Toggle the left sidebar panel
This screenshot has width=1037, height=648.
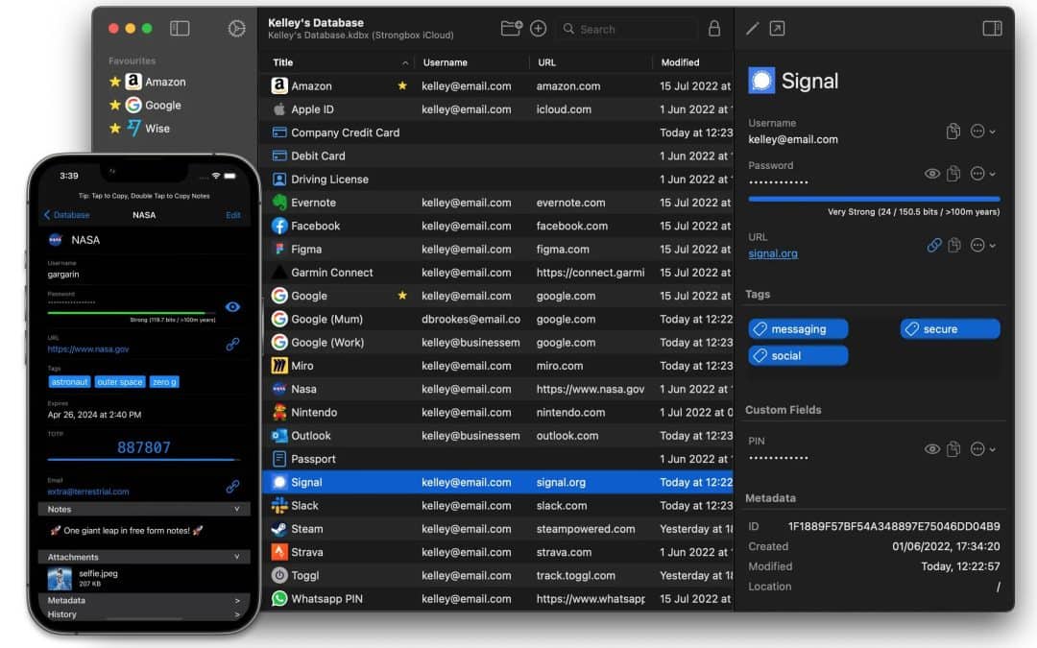(180, 29)
